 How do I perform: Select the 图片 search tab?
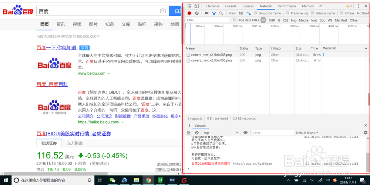(93, 24)
